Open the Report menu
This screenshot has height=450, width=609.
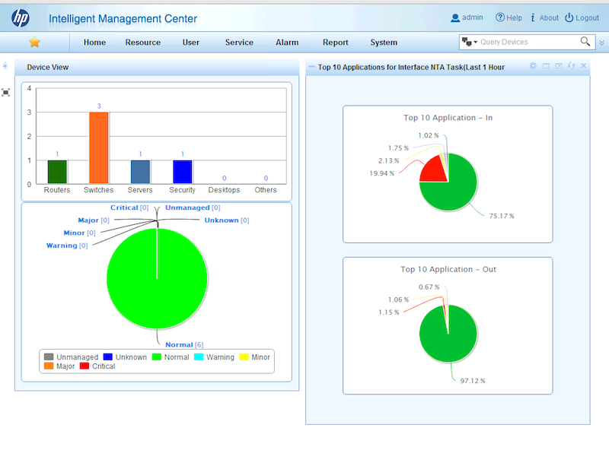[335, 43]
